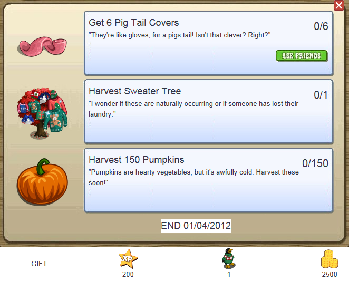
Task: Click the gold coins stack icon
Action: coord(329,259)
